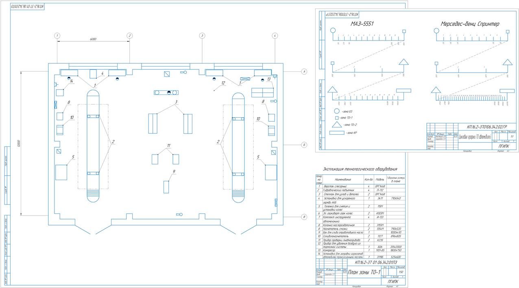Click the Экспликация технологического оборудования title
The image size is (519, 288).
pyautogui.click(x=360, y=169)
